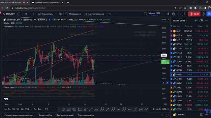The height and width of the screenshot is (118, 211).
Task: Select the rectangle drawing tool
Action: (80, 109)
